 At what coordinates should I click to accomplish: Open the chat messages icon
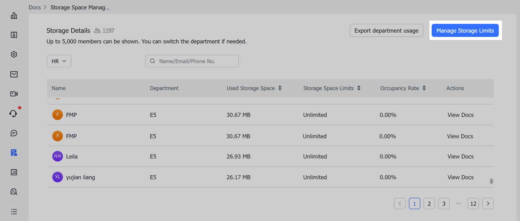point(13,133)
